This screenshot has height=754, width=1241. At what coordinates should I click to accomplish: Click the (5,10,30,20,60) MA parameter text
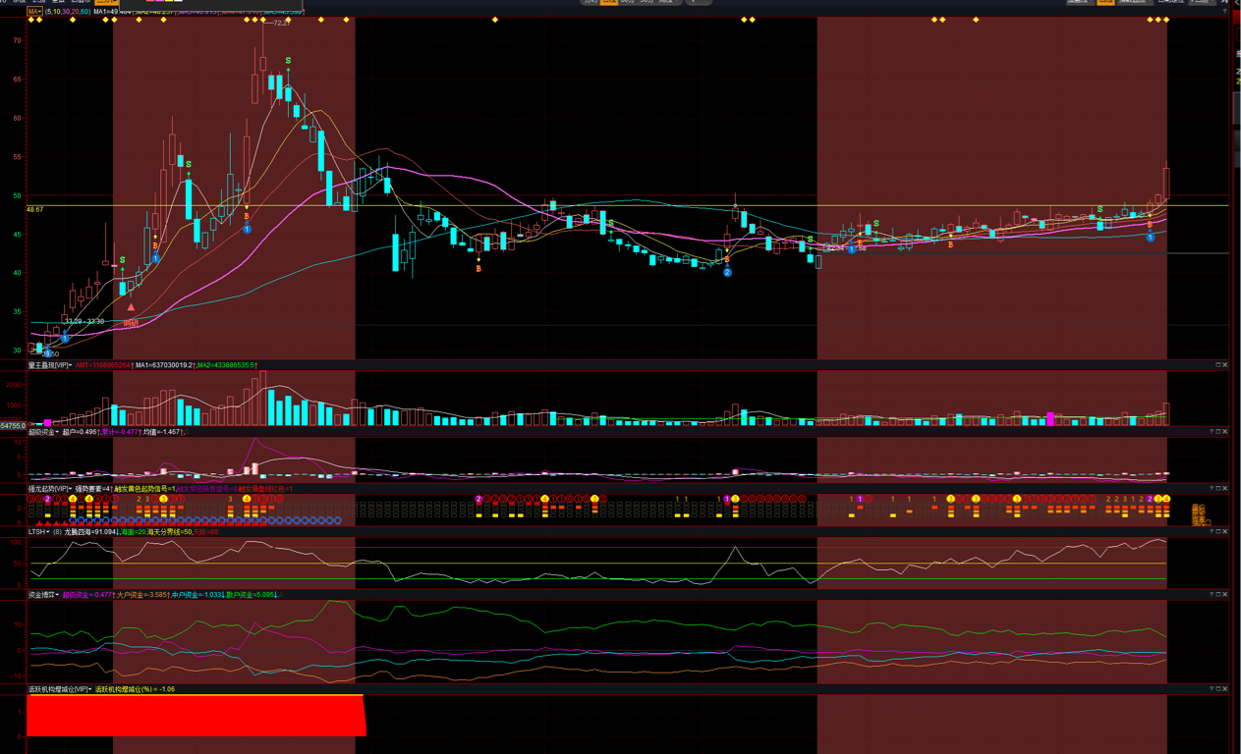[x=67, y=12]
